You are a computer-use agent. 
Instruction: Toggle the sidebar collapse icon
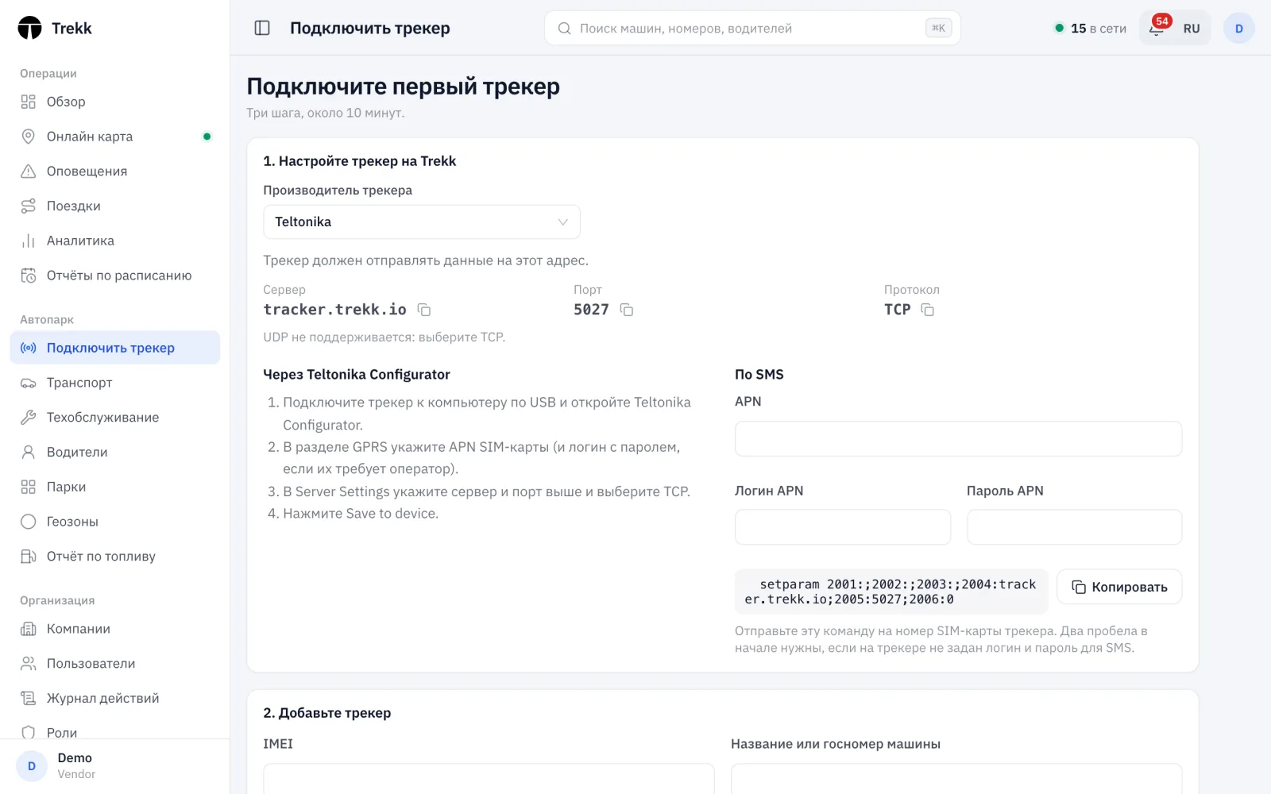(262, 28)
